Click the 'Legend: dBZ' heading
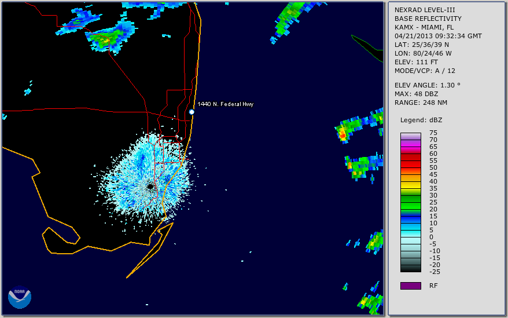 click(421, 120)
